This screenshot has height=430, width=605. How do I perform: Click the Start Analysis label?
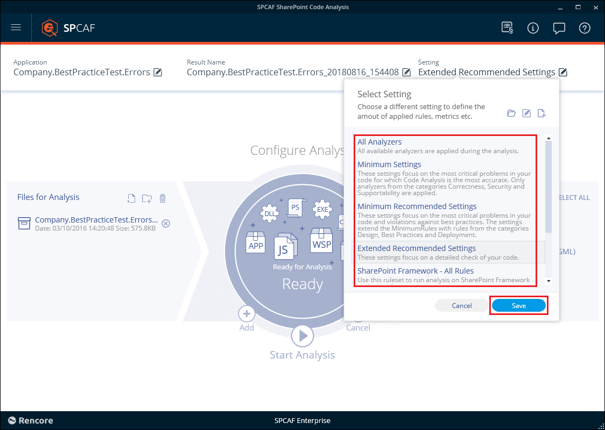pos(302,355)
